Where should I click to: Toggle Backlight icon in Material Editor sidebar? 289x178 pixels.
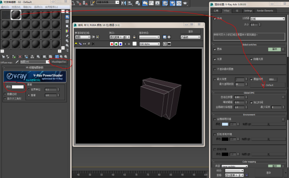coord(67,17)
